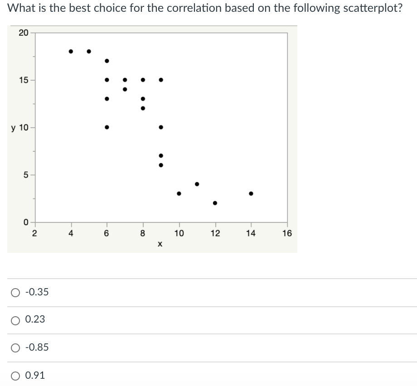
Task: Choose the 0.91 radio button
Action: coord(16,376)
